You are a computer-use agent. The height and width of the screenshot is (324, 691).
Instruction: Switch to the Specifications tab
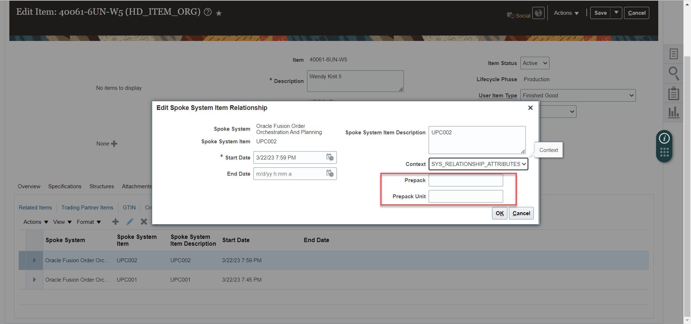point(64,186)
